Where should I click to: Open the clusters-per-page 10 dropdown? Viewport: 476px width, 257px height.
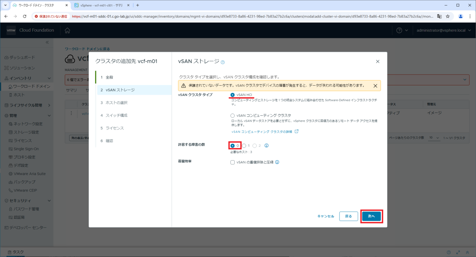click(x=434, y=138)
